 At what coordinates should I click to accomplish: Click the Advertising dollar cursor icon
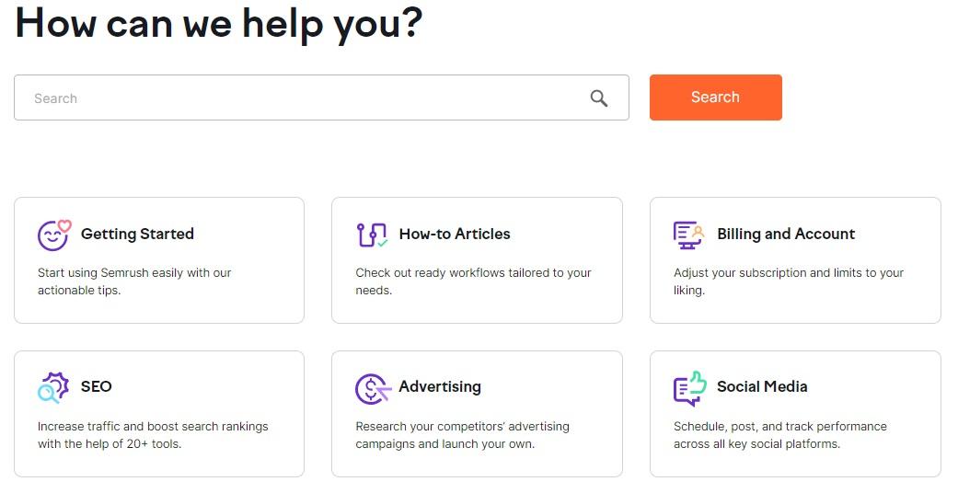(372, 388)
